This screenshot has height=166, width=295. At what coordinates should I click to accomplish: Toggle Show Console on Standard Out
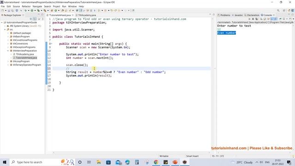tap(272, 19)
